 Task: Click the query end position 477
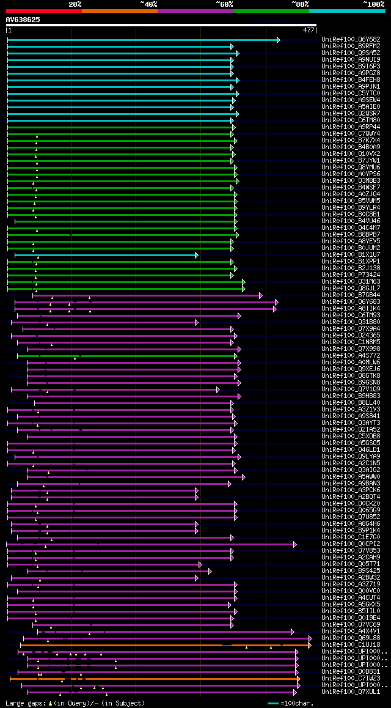coord(309,30)
